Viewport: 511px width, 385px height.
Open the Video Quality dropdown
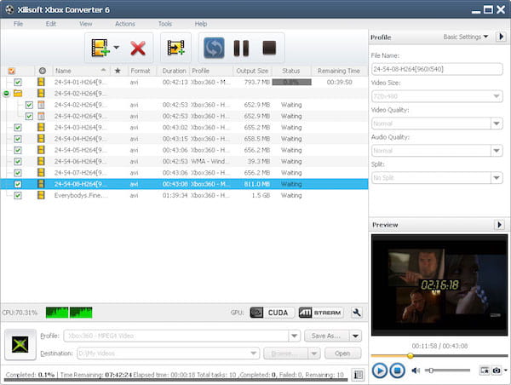click(497, 124)
